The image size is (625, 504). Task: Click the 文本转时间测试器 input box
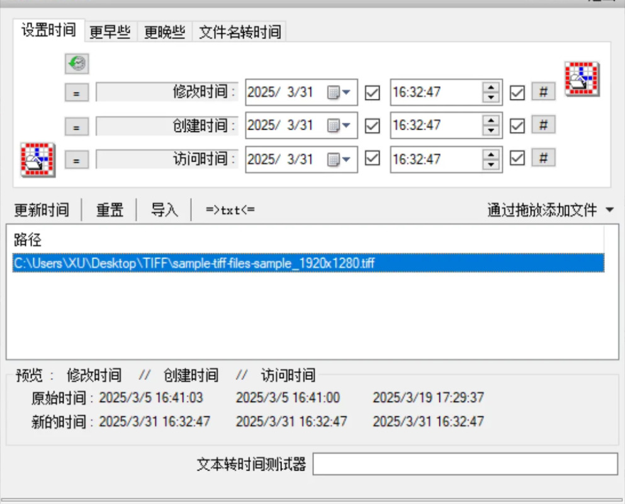point(465,464)
